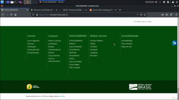The image size is (179, 100).
Task: Open Pós-graduação link
Action: click(x=33, y=52)
